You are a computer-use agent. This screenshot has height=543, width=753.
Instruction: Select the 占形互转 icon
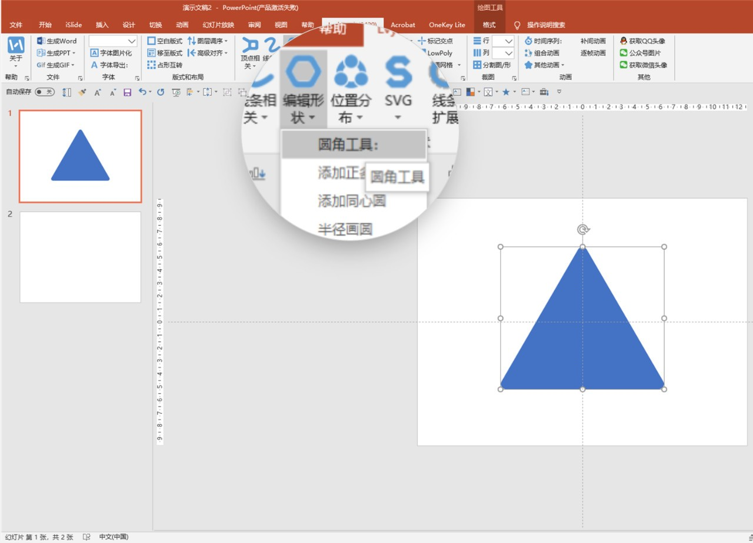(x=152, y=65)
